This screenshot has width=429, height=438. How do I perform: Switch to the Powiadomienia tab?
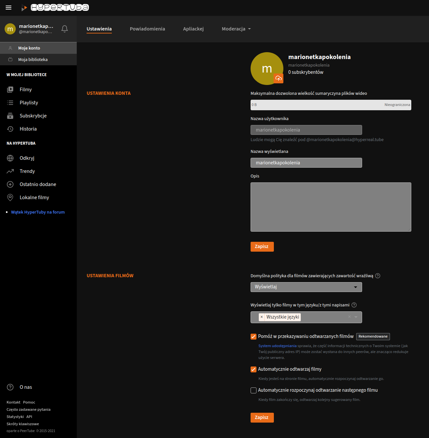coord(147,29)
